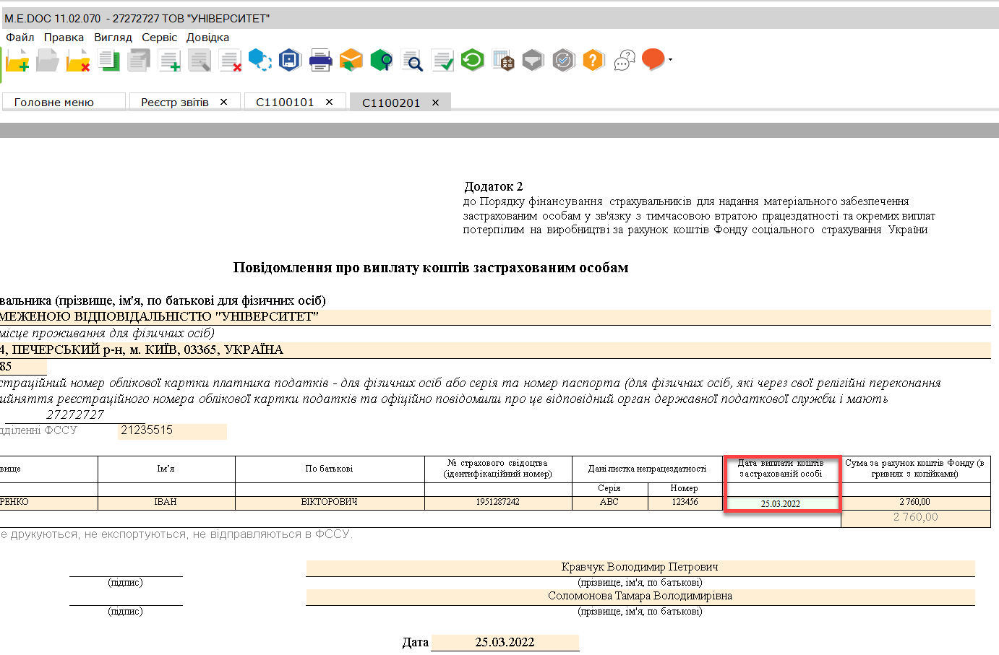
Task: Switch to the Реєстр звітів tab
Action: [175, 103]
